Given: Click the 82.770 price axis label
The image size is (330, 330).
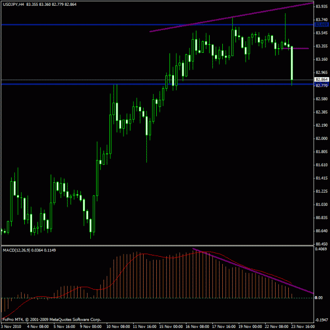Looking at the screenshot, I should tap(322, 86).
